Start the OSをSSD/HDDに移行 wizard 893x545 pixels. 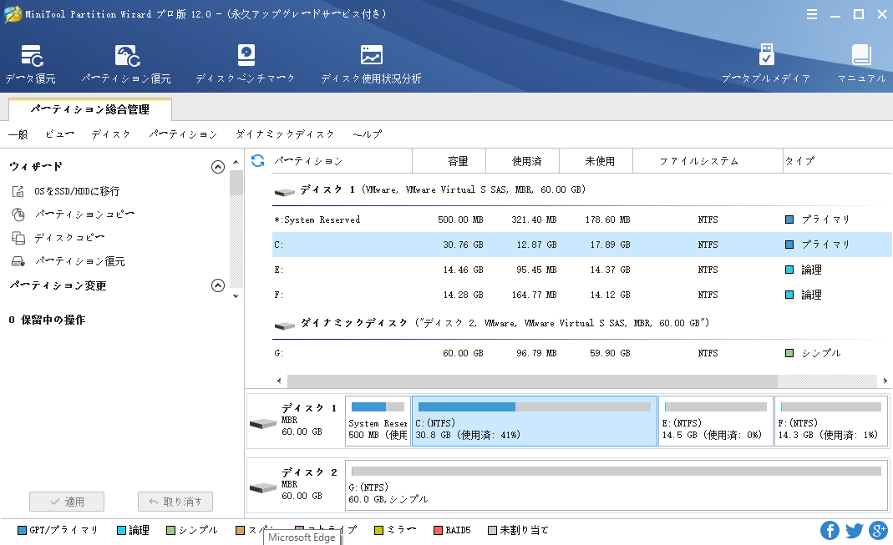click(x=76, y=191)
